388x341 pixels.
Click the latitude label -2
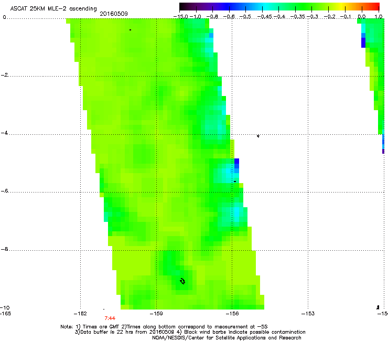(x=4, y=75)
